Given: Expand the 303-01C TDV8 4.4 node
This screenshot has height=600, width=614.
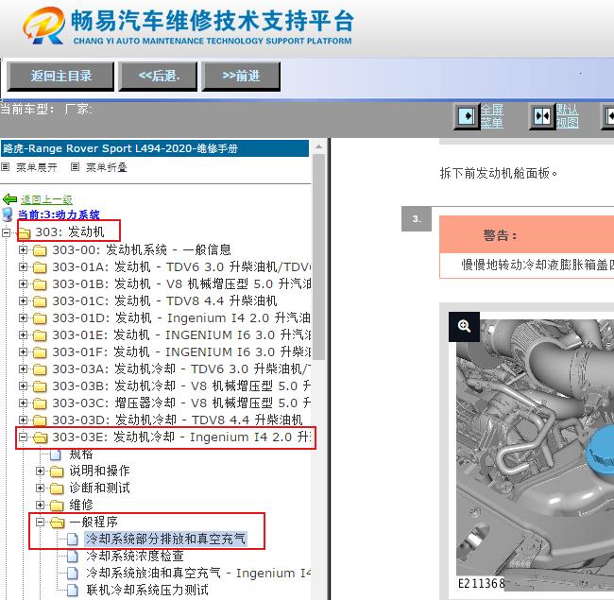Looking at the screenshot, I should pos(23,300).
